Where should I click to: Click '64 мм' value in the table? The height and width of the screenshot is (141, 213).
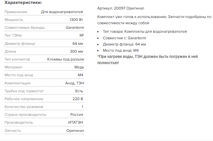(x=78, y=44)
